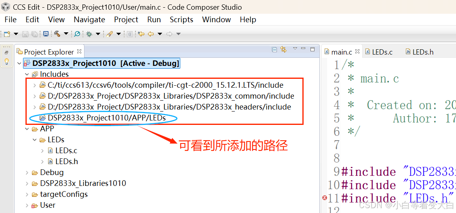
Task: Minimize the Project Explorer panel
Action: pyautogui.click(x=303, y=48)
